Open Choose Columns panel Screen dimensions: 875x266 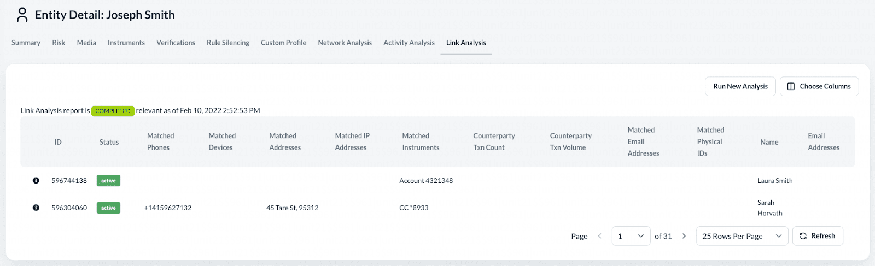[x=819, y=86]
